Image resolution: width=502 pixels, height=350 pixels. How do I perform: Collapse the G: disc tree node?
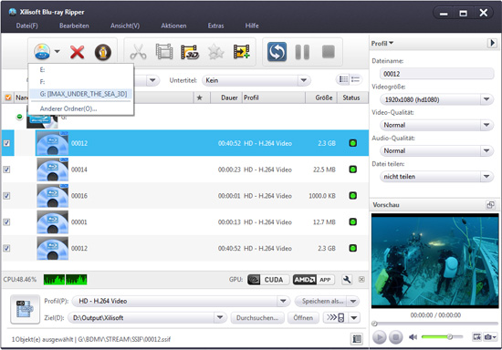(19, 117)
